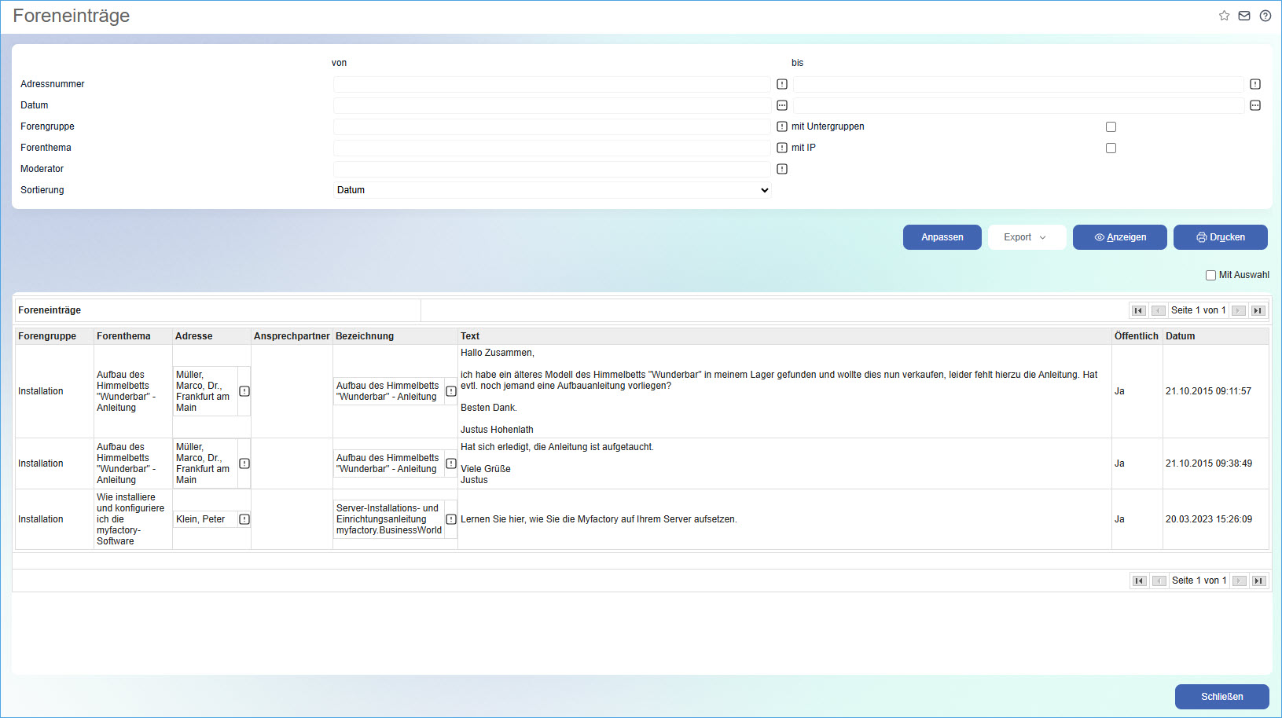Open date picker for Datum bis field
The image size is (1282, 718).
pyautogui.click(x=1255, y=105)
